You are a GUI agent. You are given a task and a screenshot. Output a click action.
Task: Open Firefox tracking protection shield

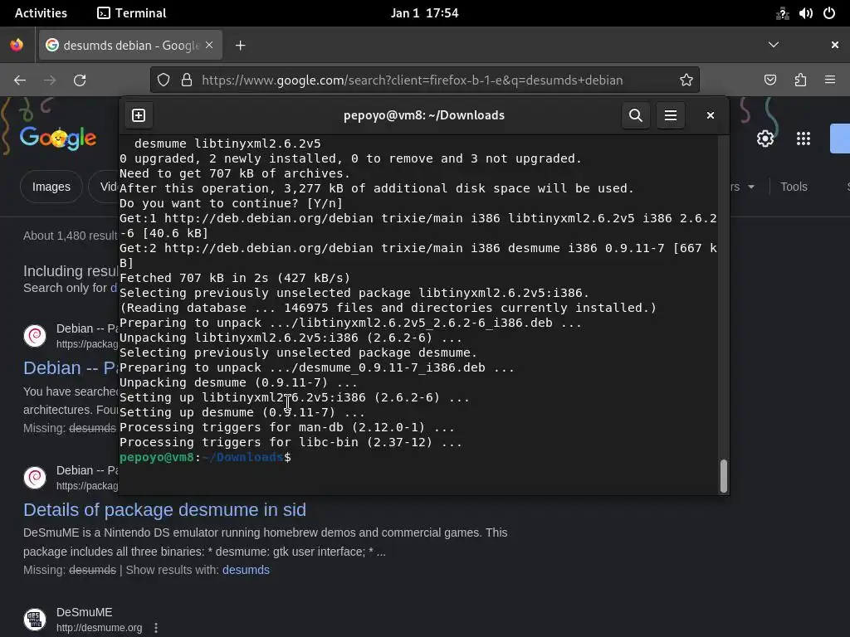[x=164, y=80]
